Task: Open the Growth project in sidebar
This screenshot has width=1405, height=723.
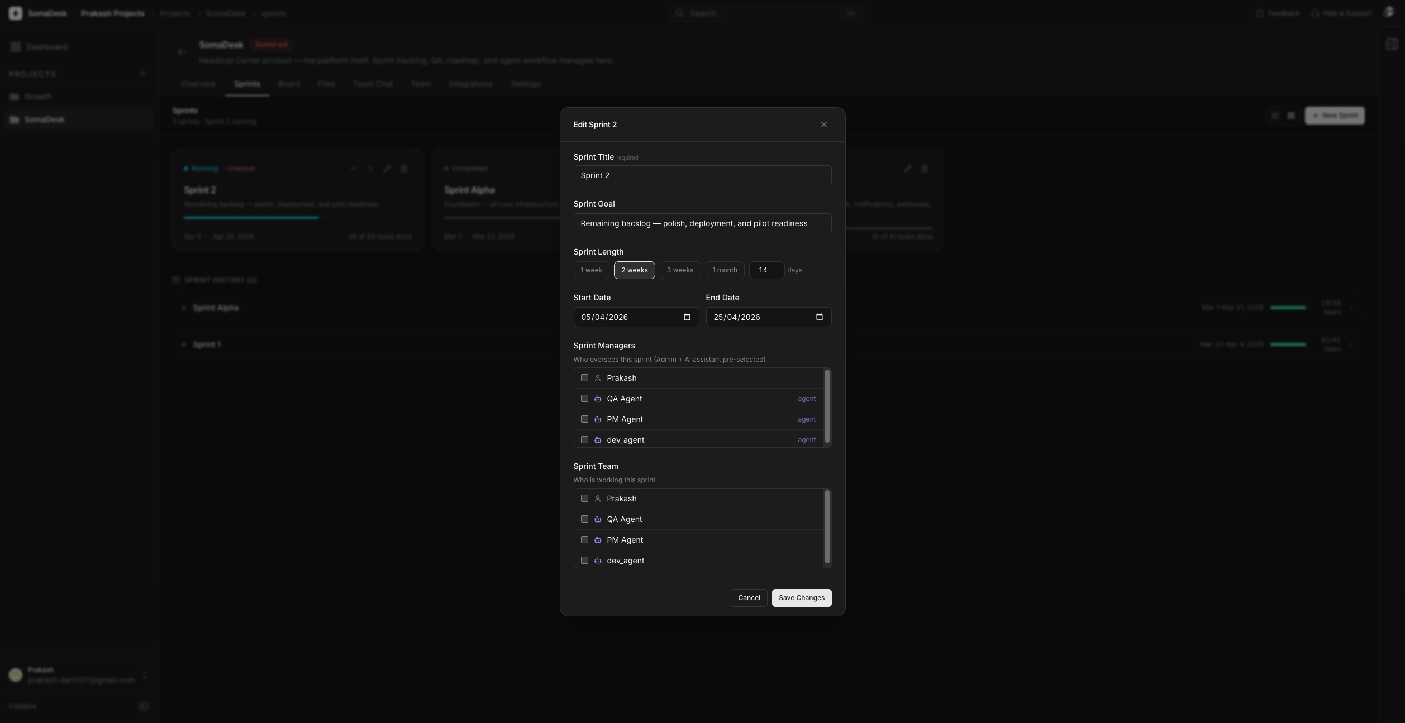Action: (x=79, y=97)
